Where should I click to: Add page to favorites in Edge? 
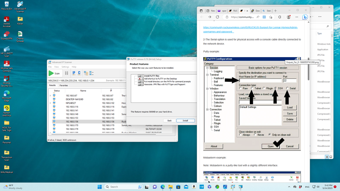(x=271, y=17)
